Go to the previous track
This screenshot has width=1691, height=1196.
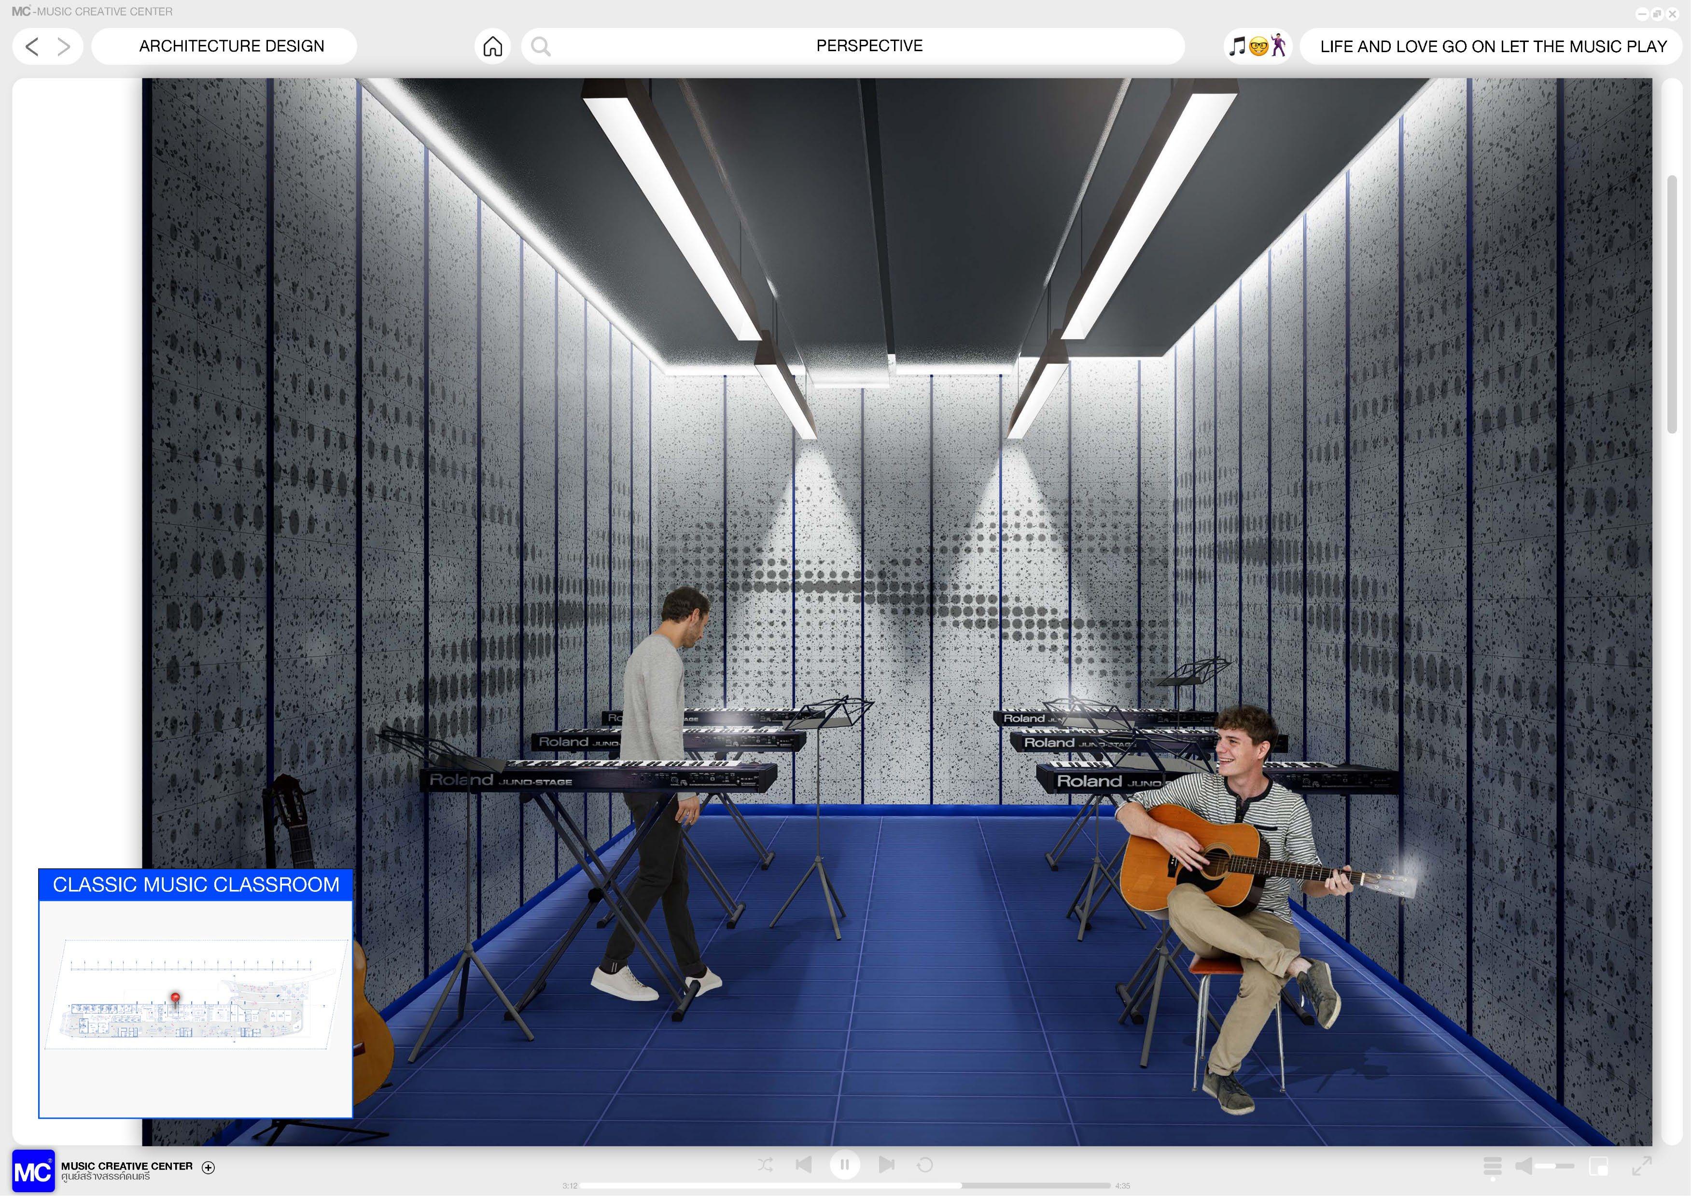(x=804, y=1164)
